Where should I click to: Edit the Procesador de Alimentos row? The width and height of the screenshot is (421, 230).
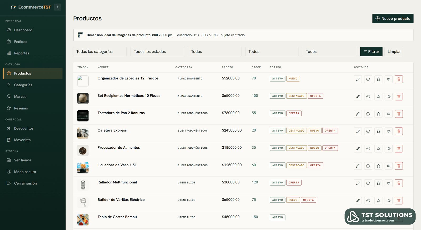click(x=358, y=149)
